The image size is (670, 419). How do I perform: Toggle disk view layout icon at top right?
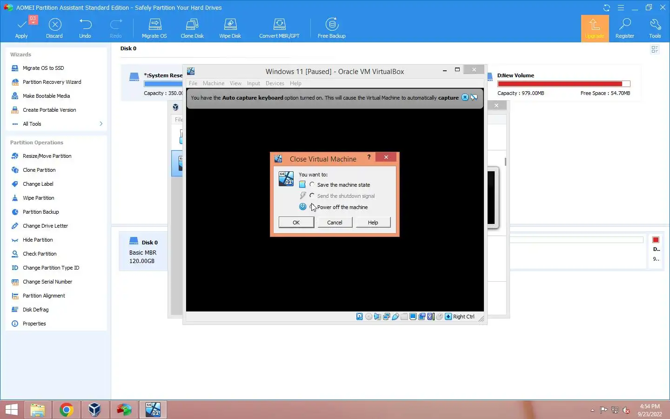click(x=655, y=49)
